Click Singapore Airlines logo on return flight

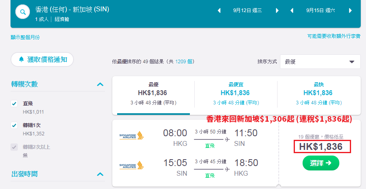click(131, 165)
